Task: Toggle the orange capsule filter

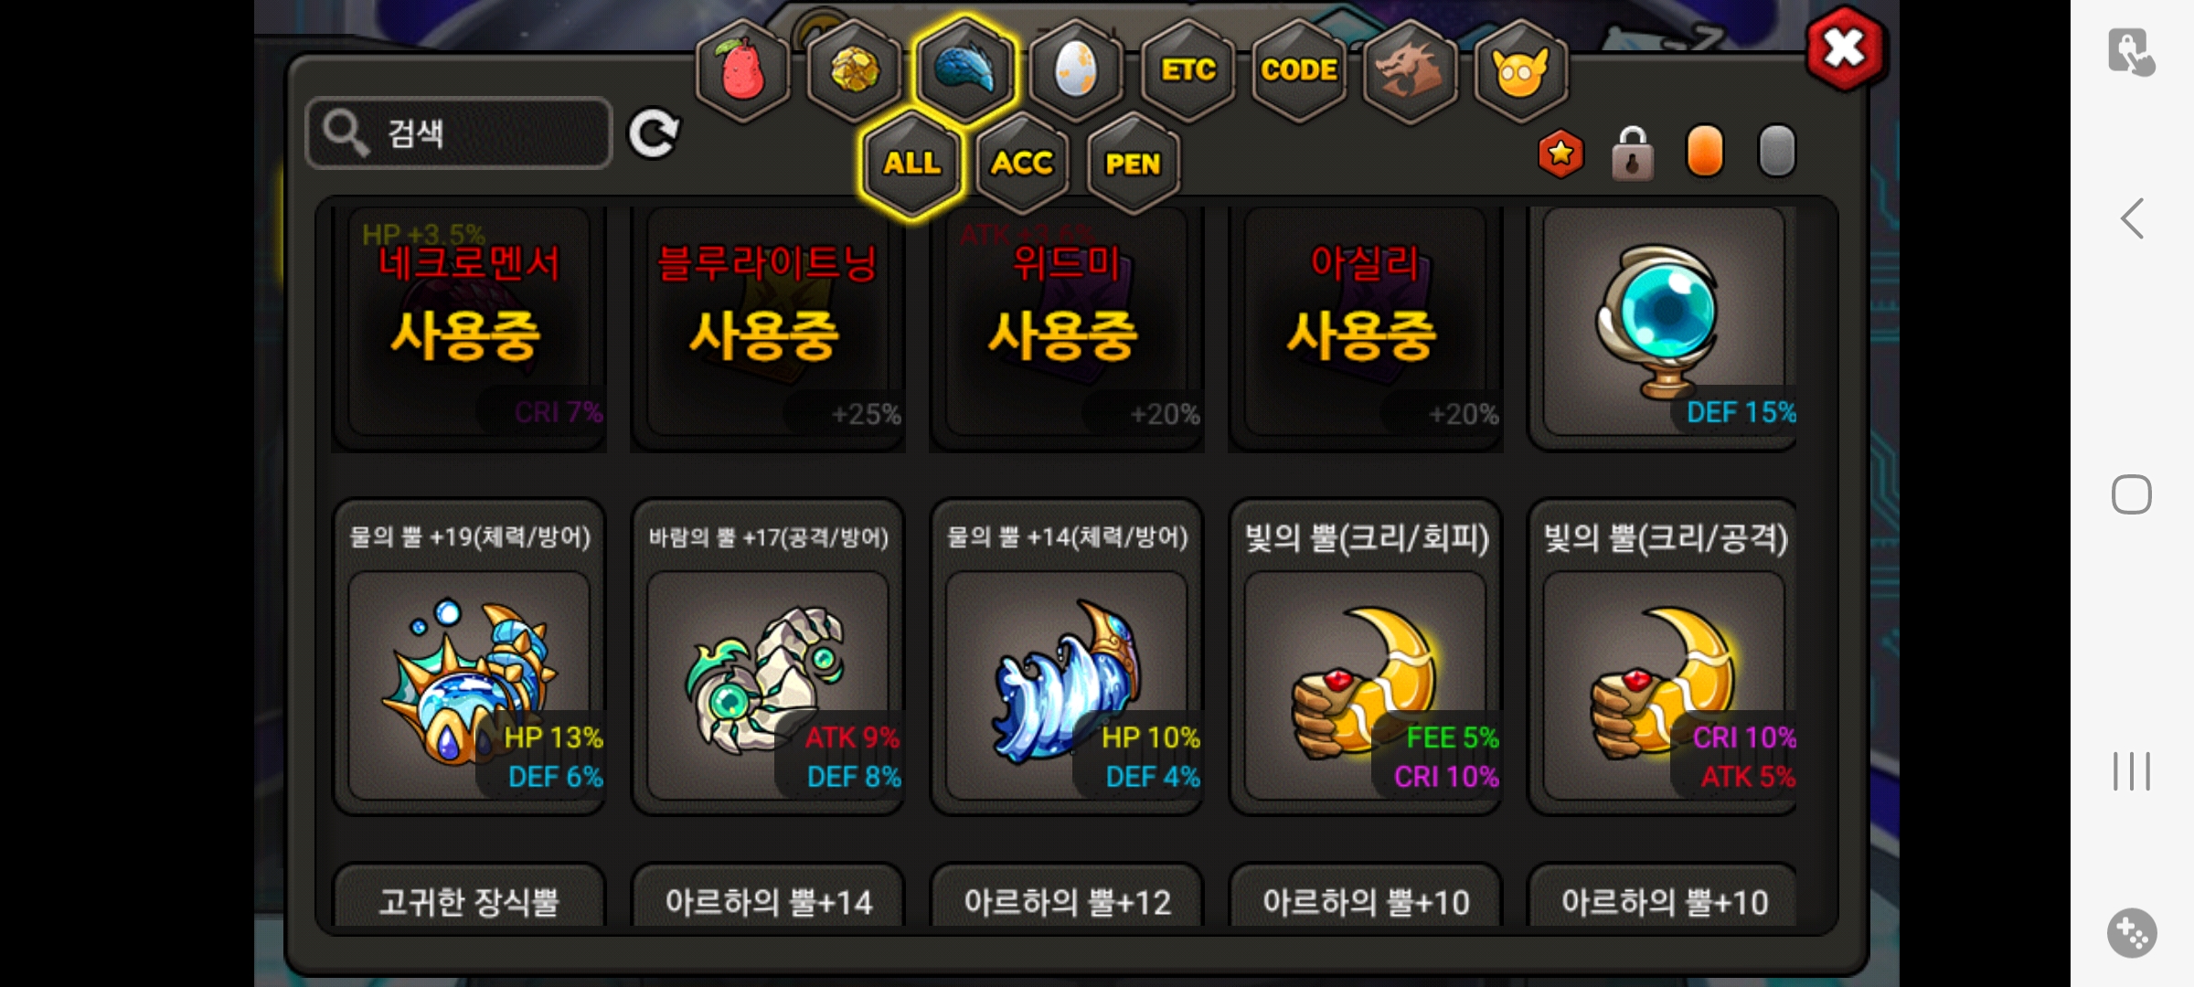Action: 1705,151
